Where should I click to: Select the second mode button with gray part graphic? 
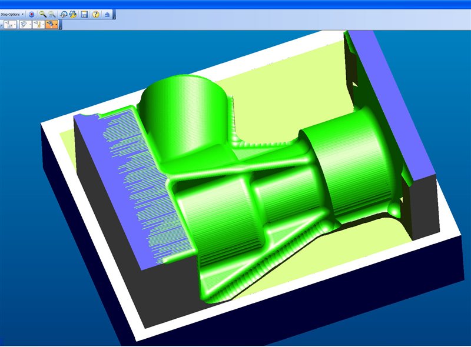pyautogui.click(x=24, y=25)
